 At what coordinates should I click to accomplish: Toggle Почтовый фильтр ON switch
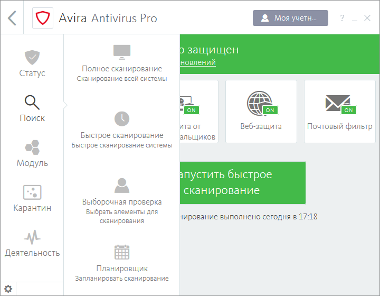point(349,110)
